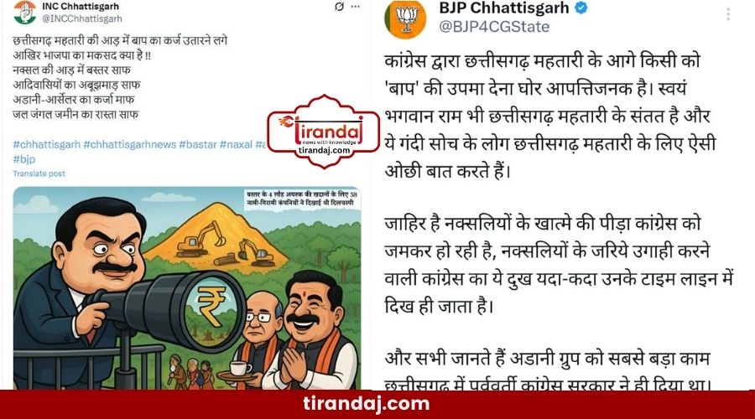755x419 pixels.
Task: Click the @INCChhattisgarh handle
Action: pyautogui.click(x=82, y=18)
